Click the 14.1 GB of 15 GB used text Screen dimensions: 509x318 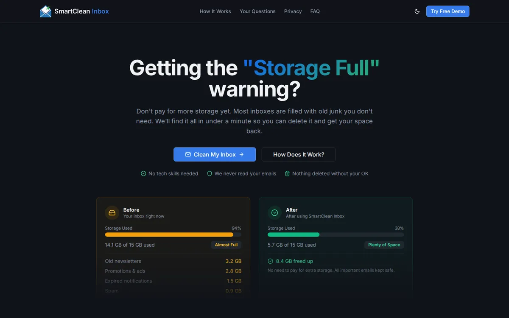[130, 245]
